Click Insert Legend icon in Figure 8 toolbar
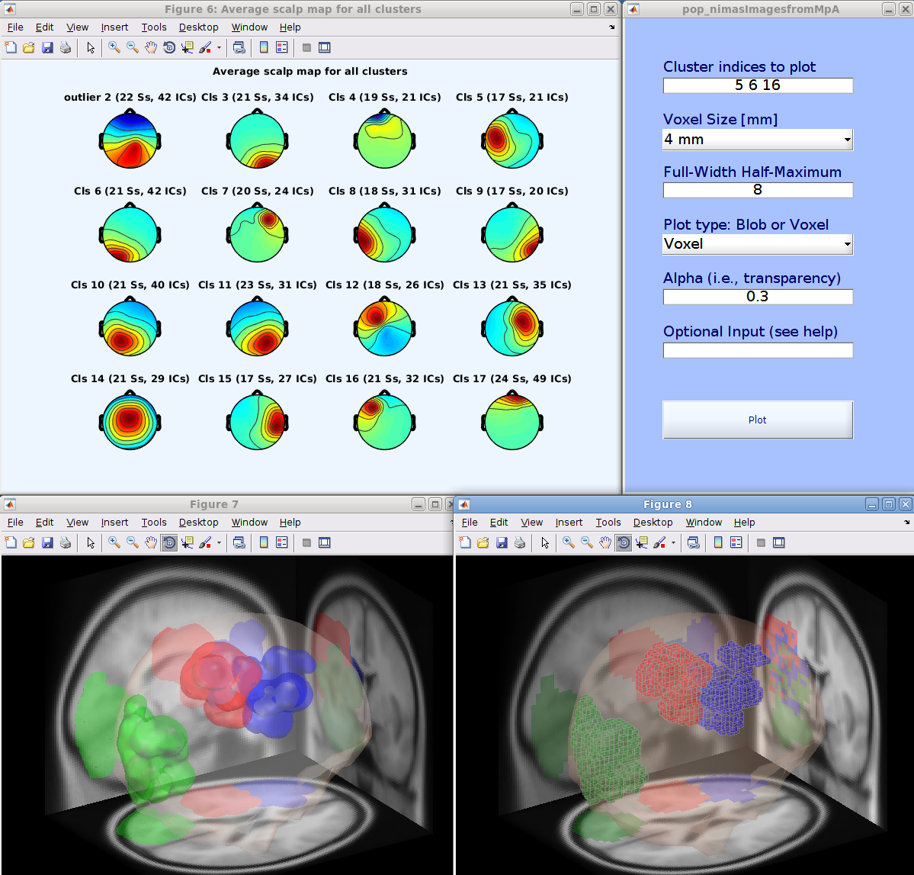The height and width of the screenshot is (875, 914). coord(736,542)
